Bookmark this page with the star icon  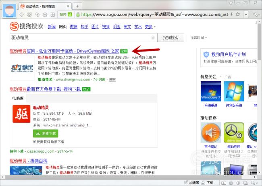click(238, 14)
